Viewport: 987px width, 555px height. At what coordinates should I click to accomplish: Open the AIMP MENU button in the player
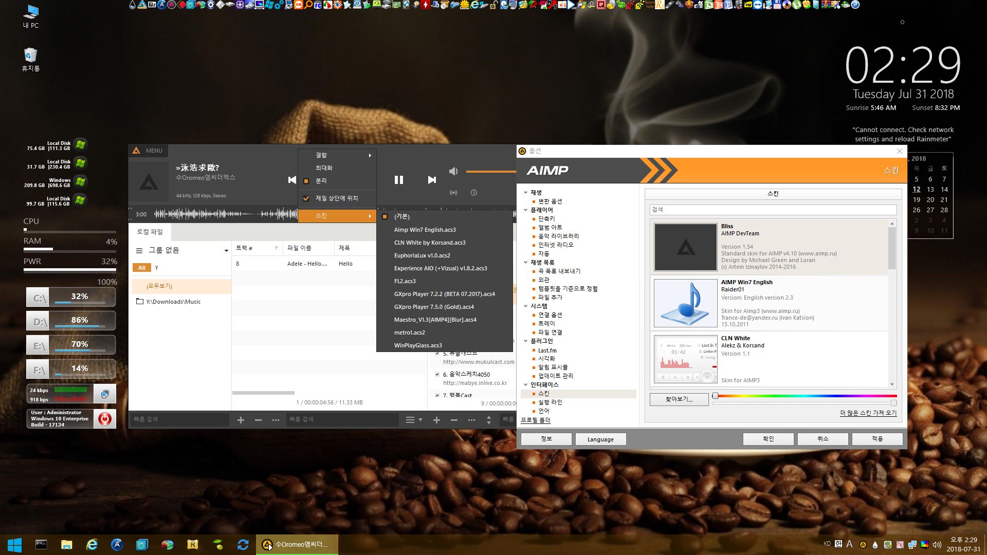click(149, 151)
